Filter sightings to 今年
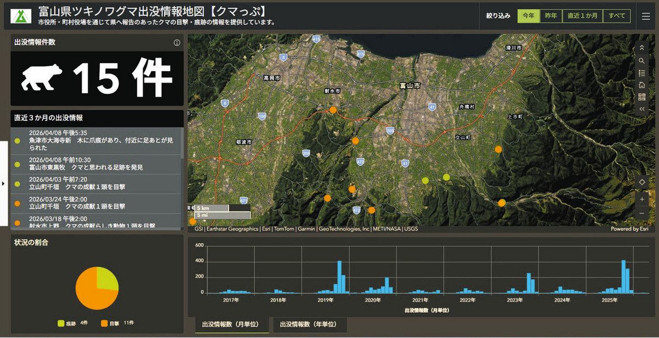Image resolution: width=659 pixels, height=338 pixels. [x=528, y=16]
